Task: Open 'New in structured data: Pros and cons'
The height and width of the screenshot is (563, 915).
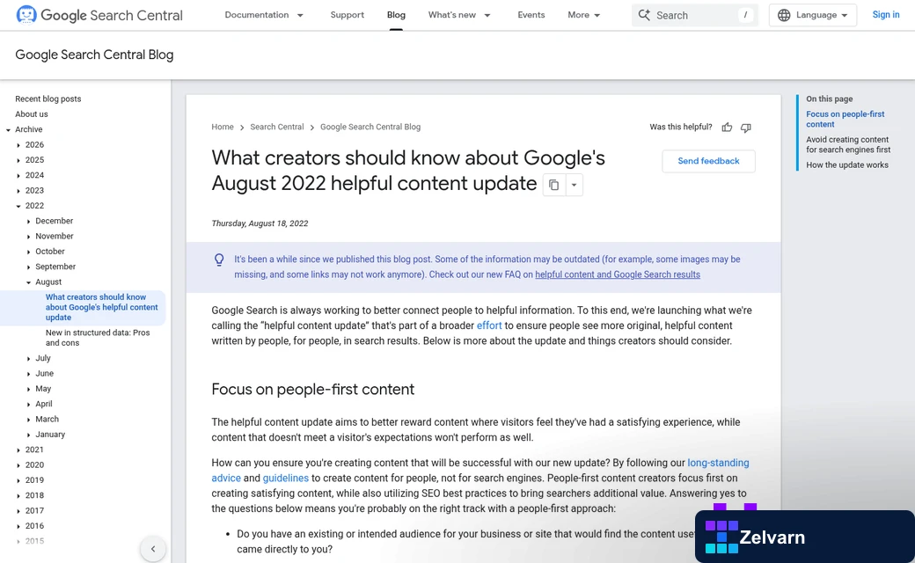Action: tap(98, 337)
